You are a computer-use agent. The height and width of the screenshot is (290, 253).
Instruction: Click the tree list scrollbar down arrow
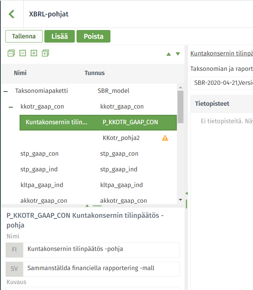point(180,200)
